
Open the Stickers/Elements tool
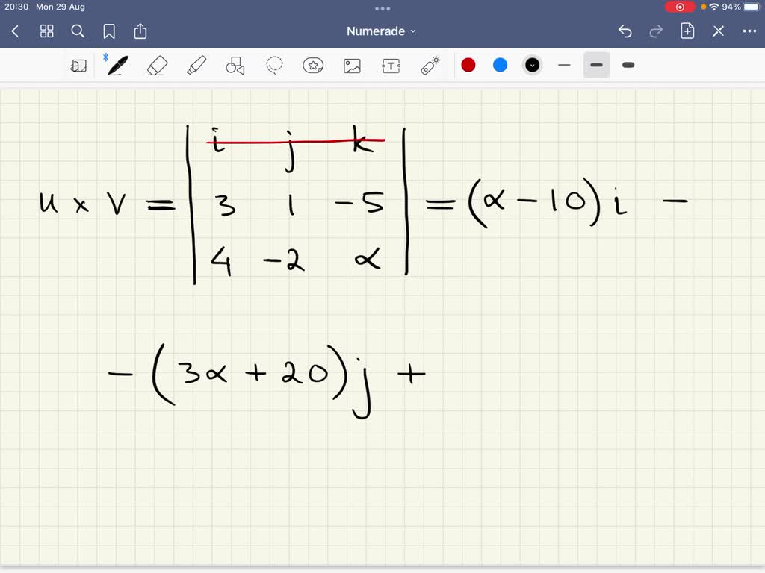point(313,65)
